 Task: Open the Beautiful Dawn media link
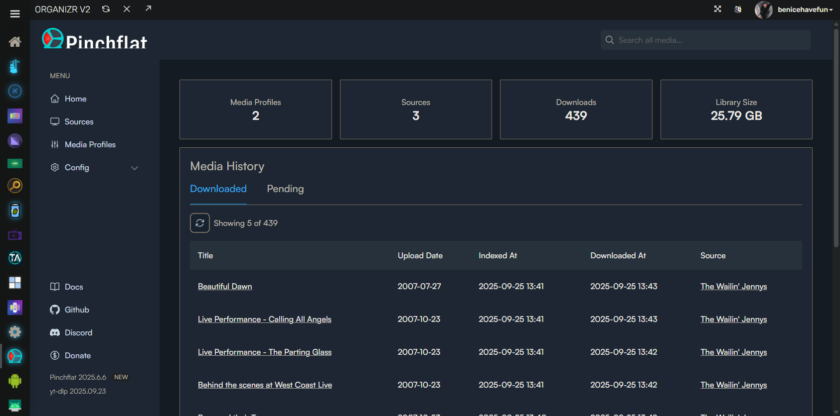click(x=225, y=287)
